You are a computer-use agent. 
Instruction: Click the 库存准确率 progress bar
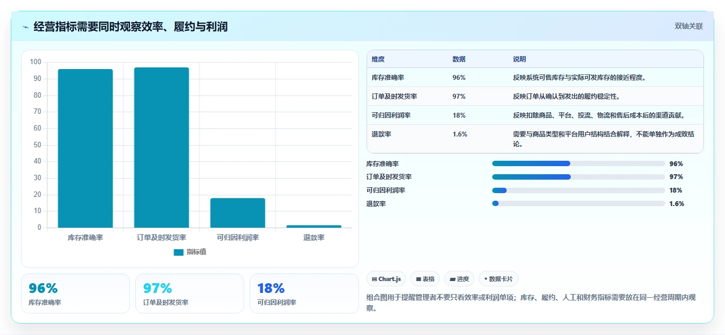578,163
